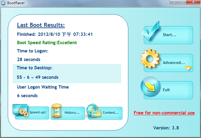201x138 pixels.
Task: Click Boot Speed Rating:Excellent text
Action: tap(47, 42)
